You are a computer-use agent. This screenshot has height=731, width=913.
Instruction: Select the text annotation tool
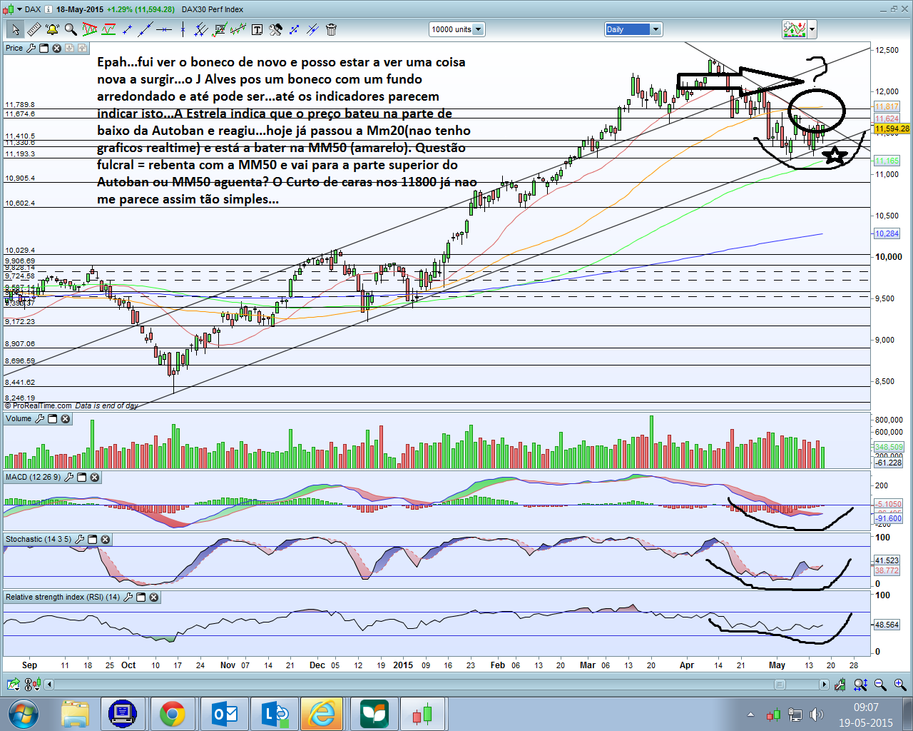257,29
